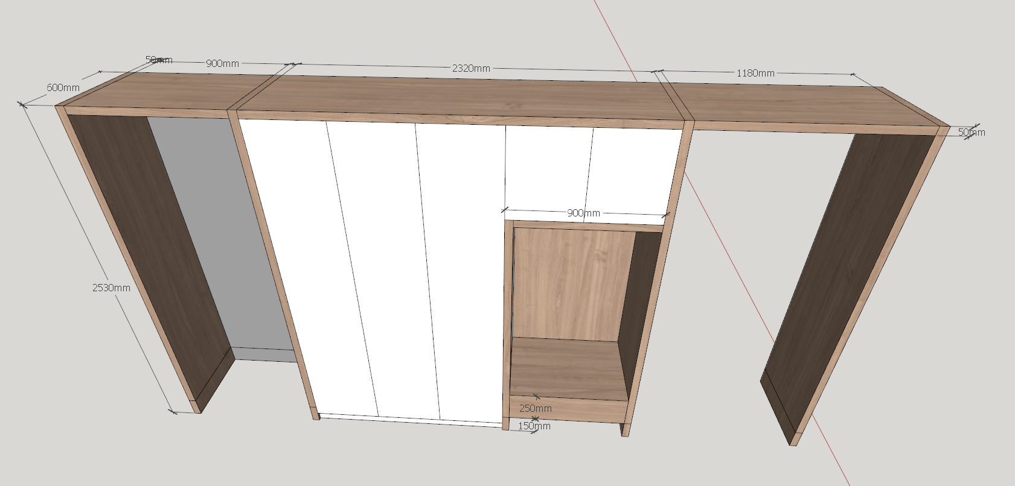Click the 2530mm height dimension label
Viewport: 1015px width, 486px height.
click(111, 288)
